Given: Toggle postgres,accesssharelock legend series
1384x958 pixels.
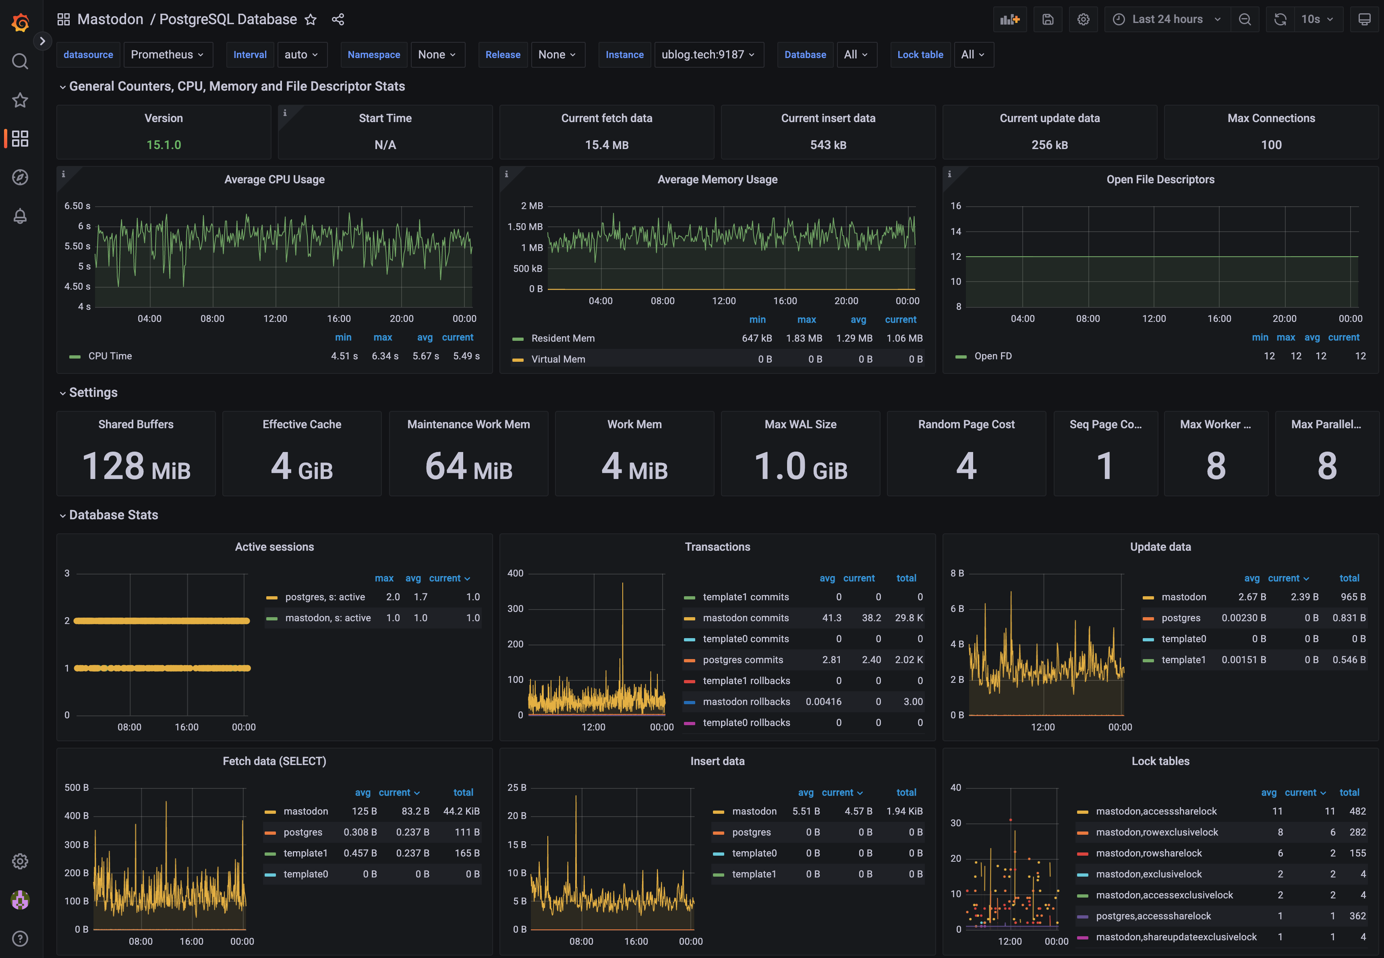Looking at the screenshot, I should (x=1153, y=916).
